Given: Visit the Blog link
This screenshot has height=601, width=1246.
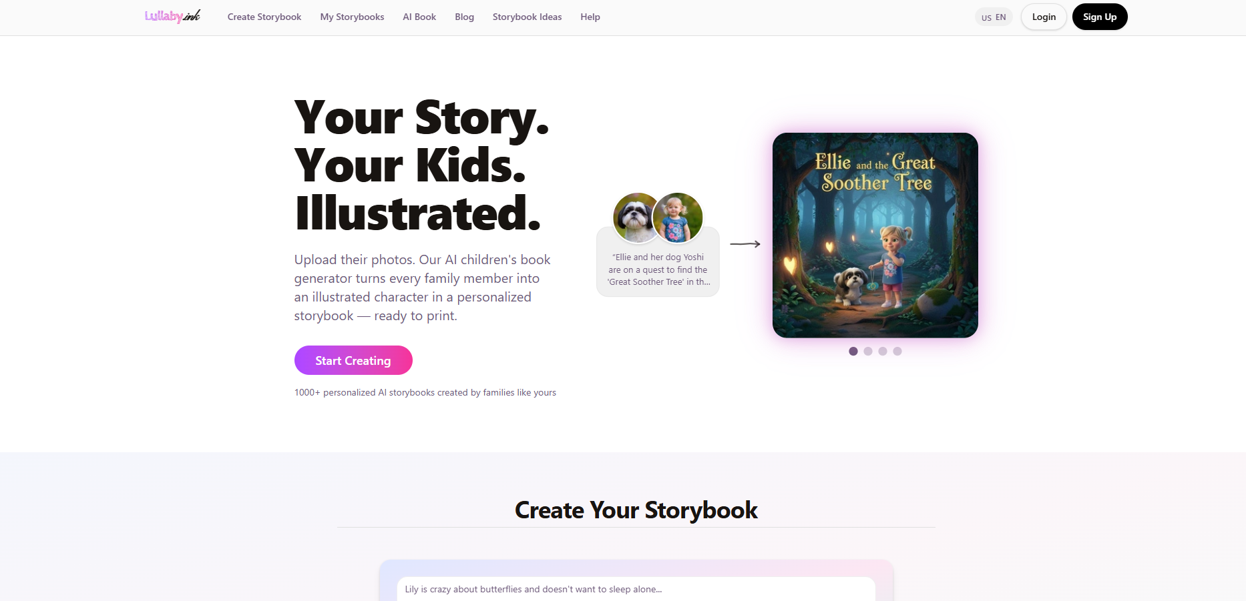Looking at the screenshot, I should tap(465, 17).
